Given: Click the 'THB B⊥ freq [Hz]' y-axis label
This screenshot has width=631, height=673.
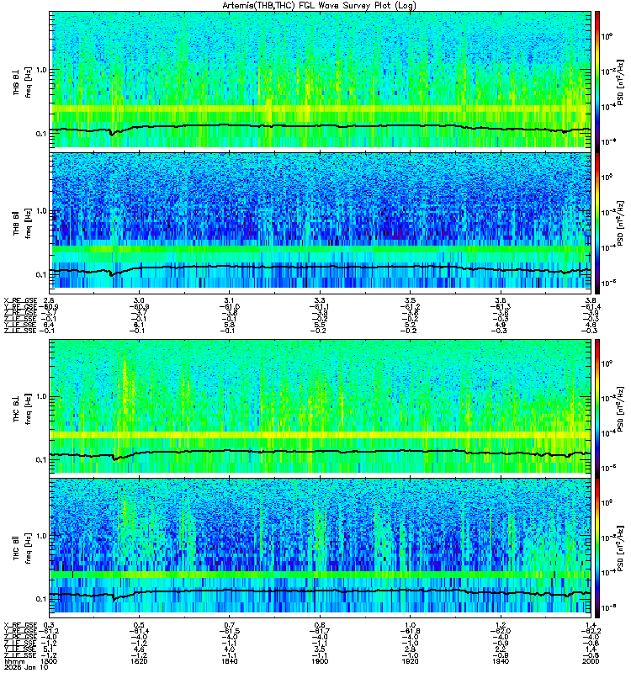Looking at the screenshot, I should [x=22, y=82].
